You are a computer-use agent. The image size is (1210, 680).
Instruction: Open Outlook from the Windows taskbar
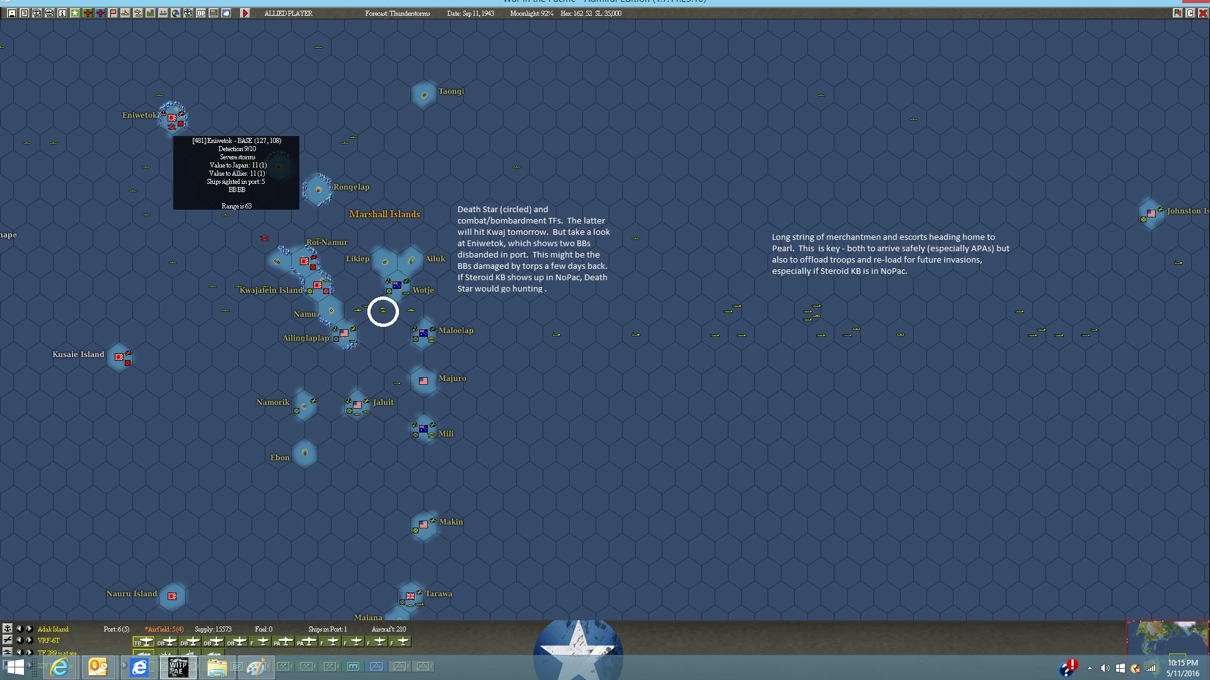pos(98,666)
